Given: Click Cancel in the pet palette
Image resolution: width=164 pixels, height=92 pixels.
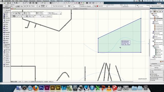Looking at the screenshot, I should click(x=49, y=16).
